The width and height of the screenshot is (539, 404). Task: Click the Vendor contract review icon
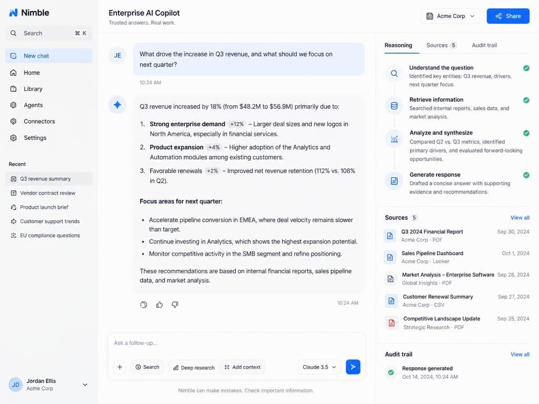pyautogui.click(x=13, y=193)
